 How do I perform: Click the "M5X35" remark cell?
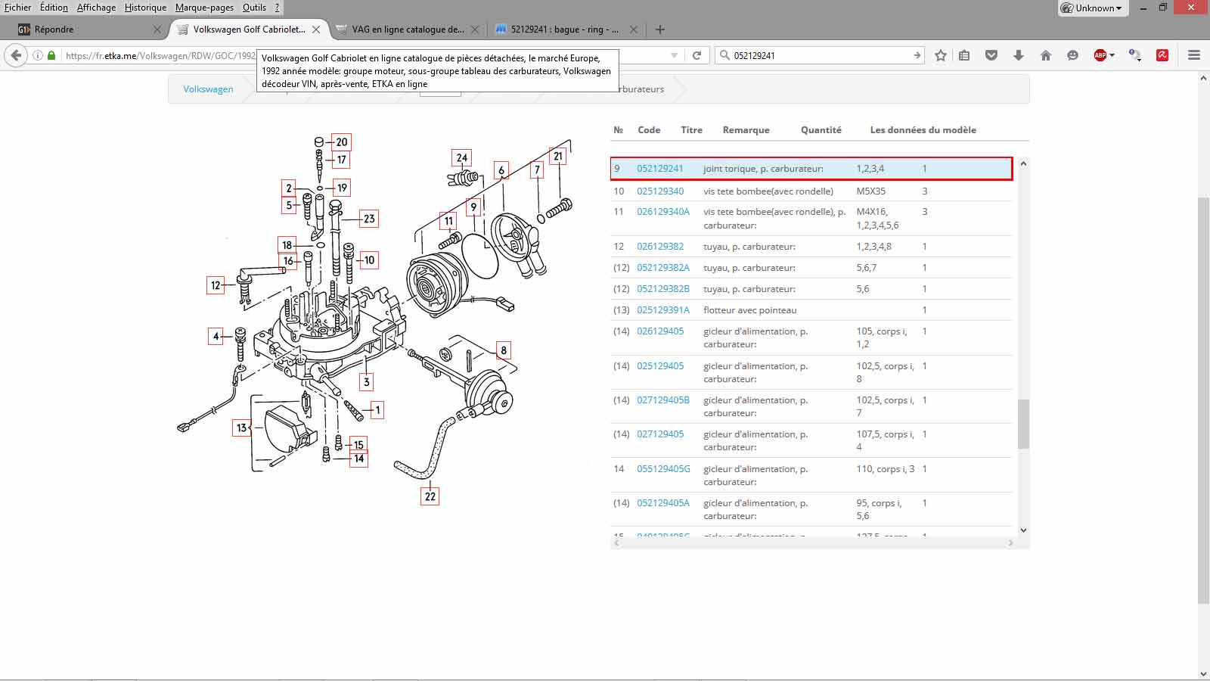coord(870,191)
